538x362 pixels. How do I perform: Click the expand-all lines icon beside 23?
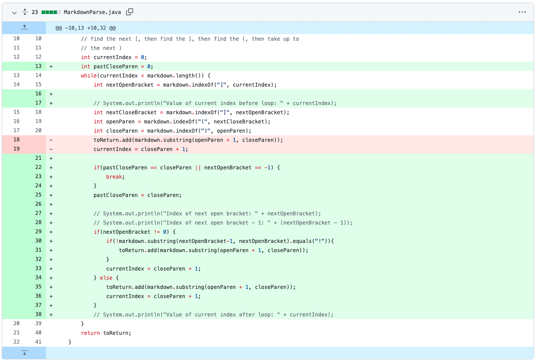(25, 12)
